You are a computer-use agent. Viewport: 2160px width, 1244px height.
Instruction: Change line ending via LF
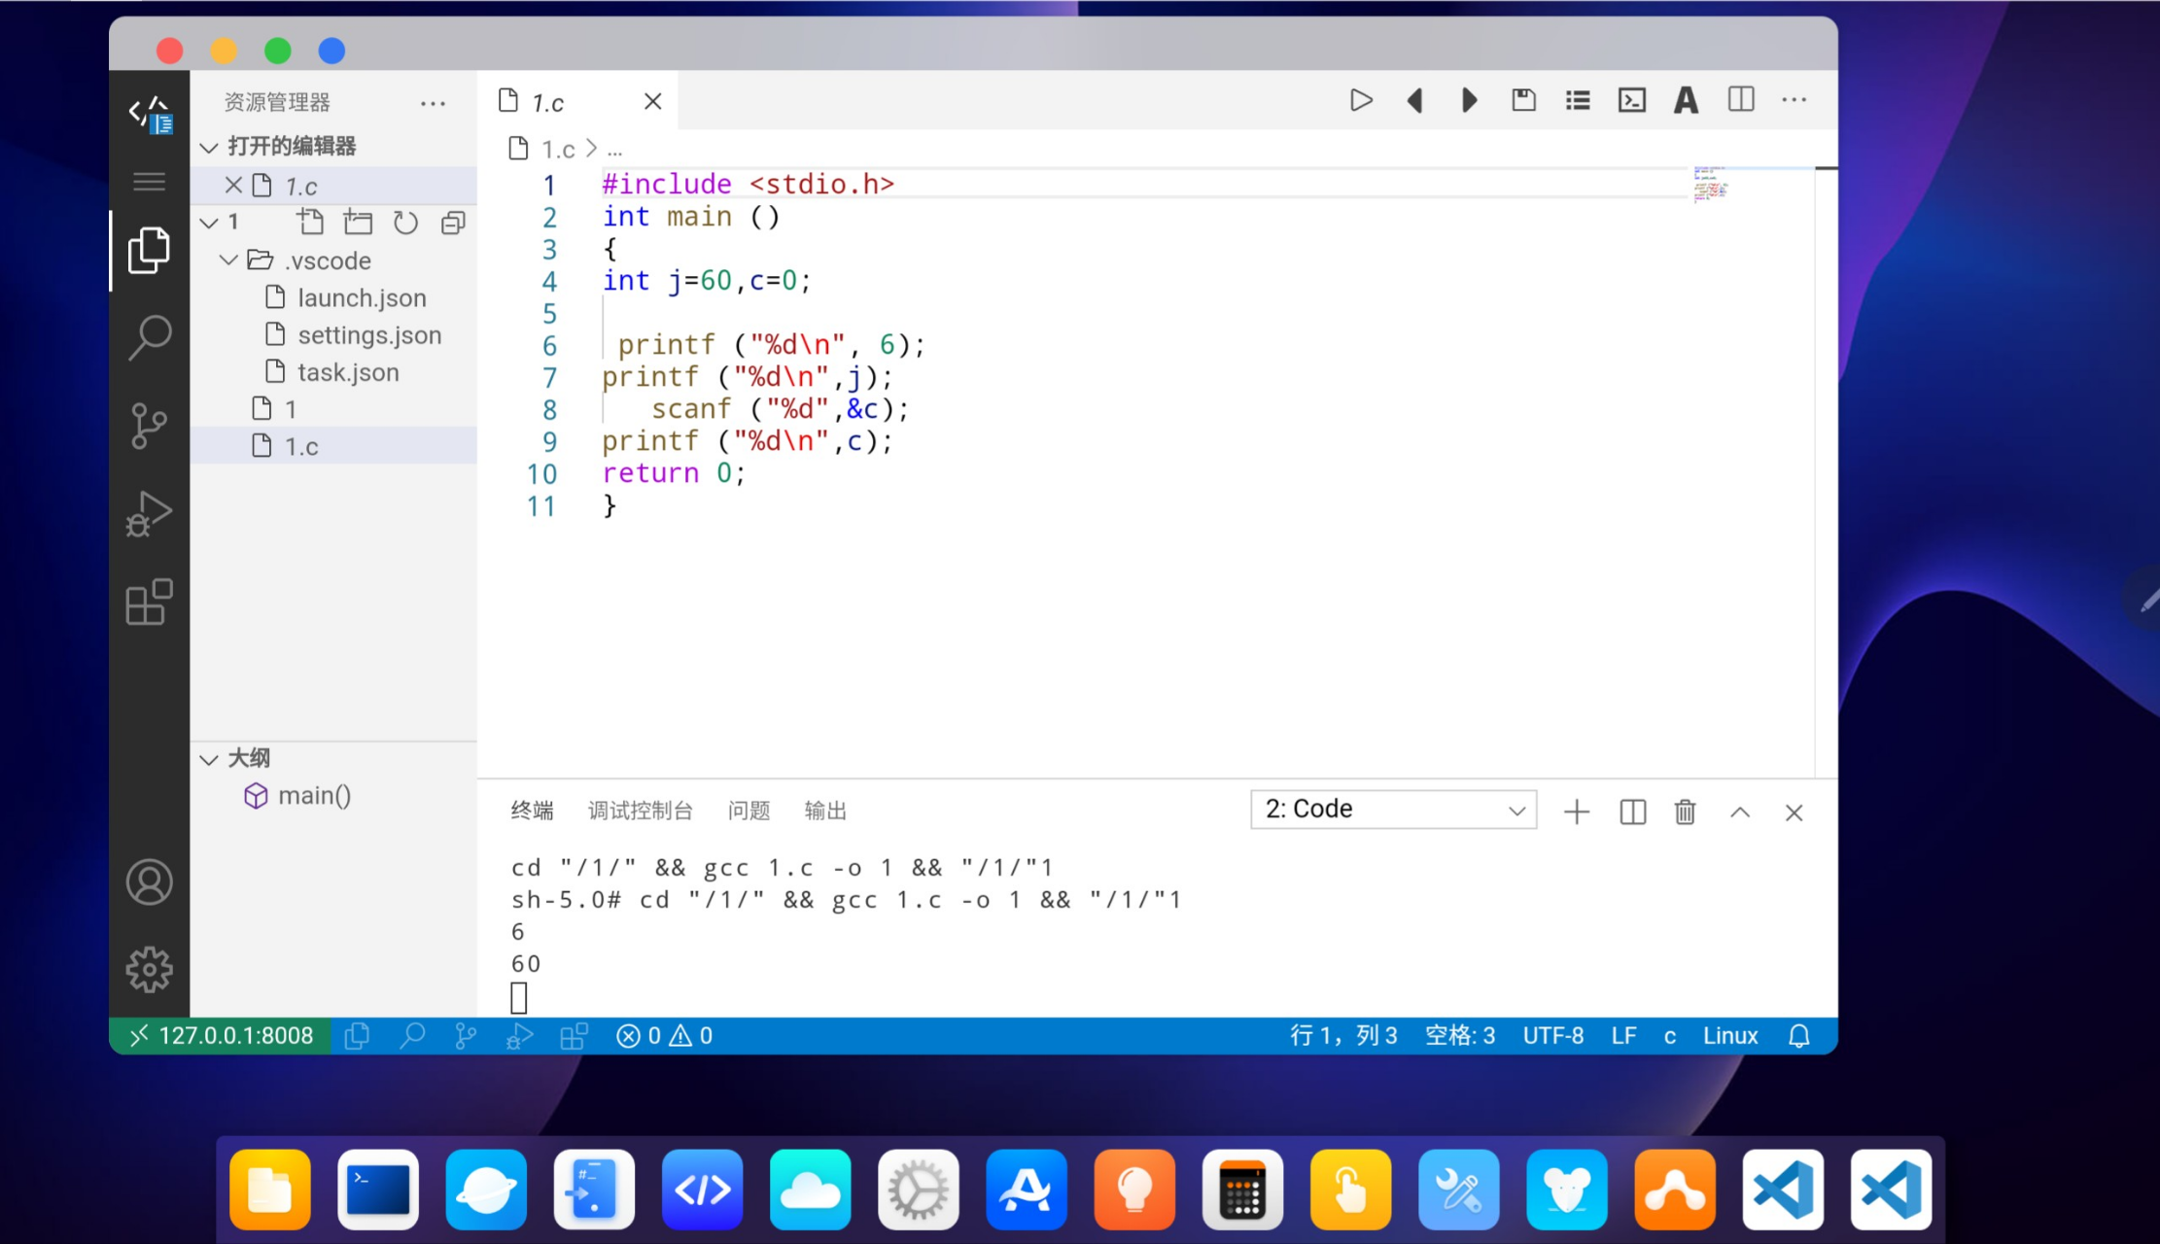pos(1623,1036)
